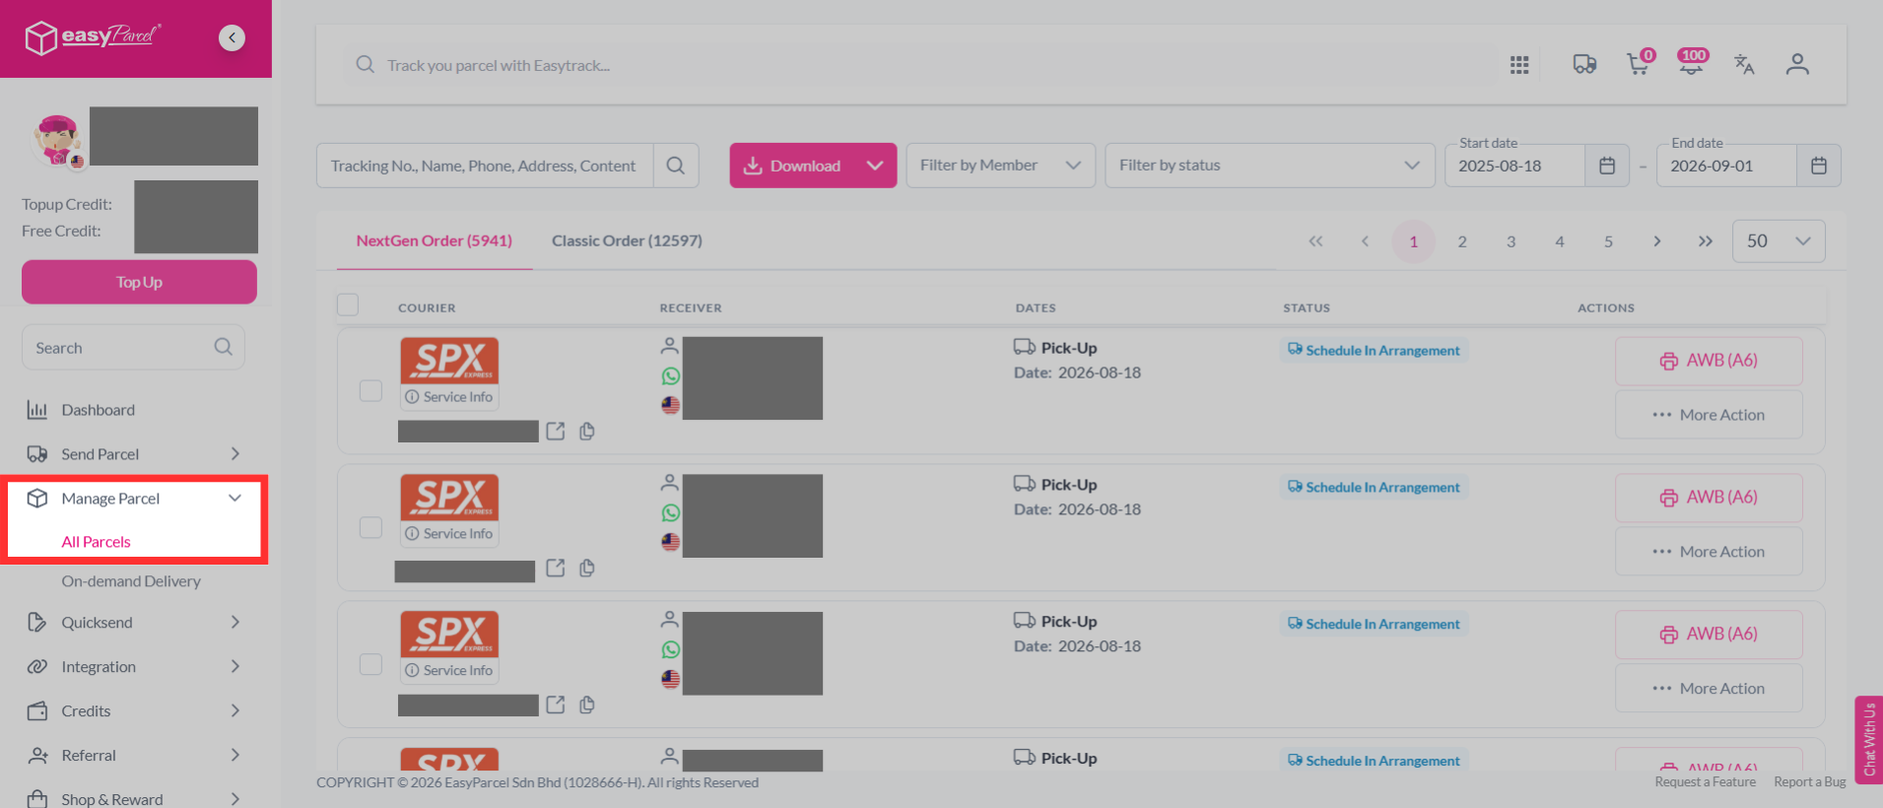This screenshot has width=1883, height=808.
Task: Click the EasyParcel logo
Action: (x=93, y=37)
